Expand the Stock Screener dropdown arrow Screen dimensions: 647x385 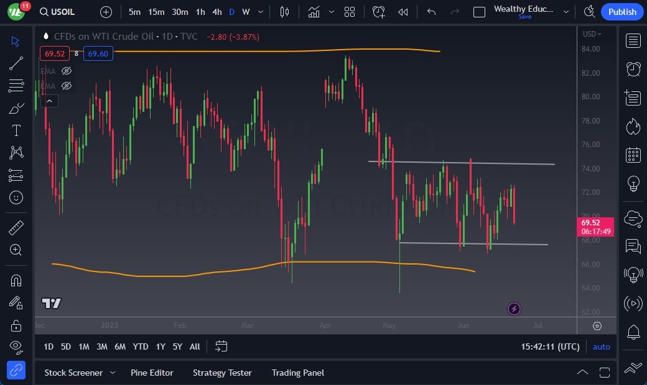(113, 373)
